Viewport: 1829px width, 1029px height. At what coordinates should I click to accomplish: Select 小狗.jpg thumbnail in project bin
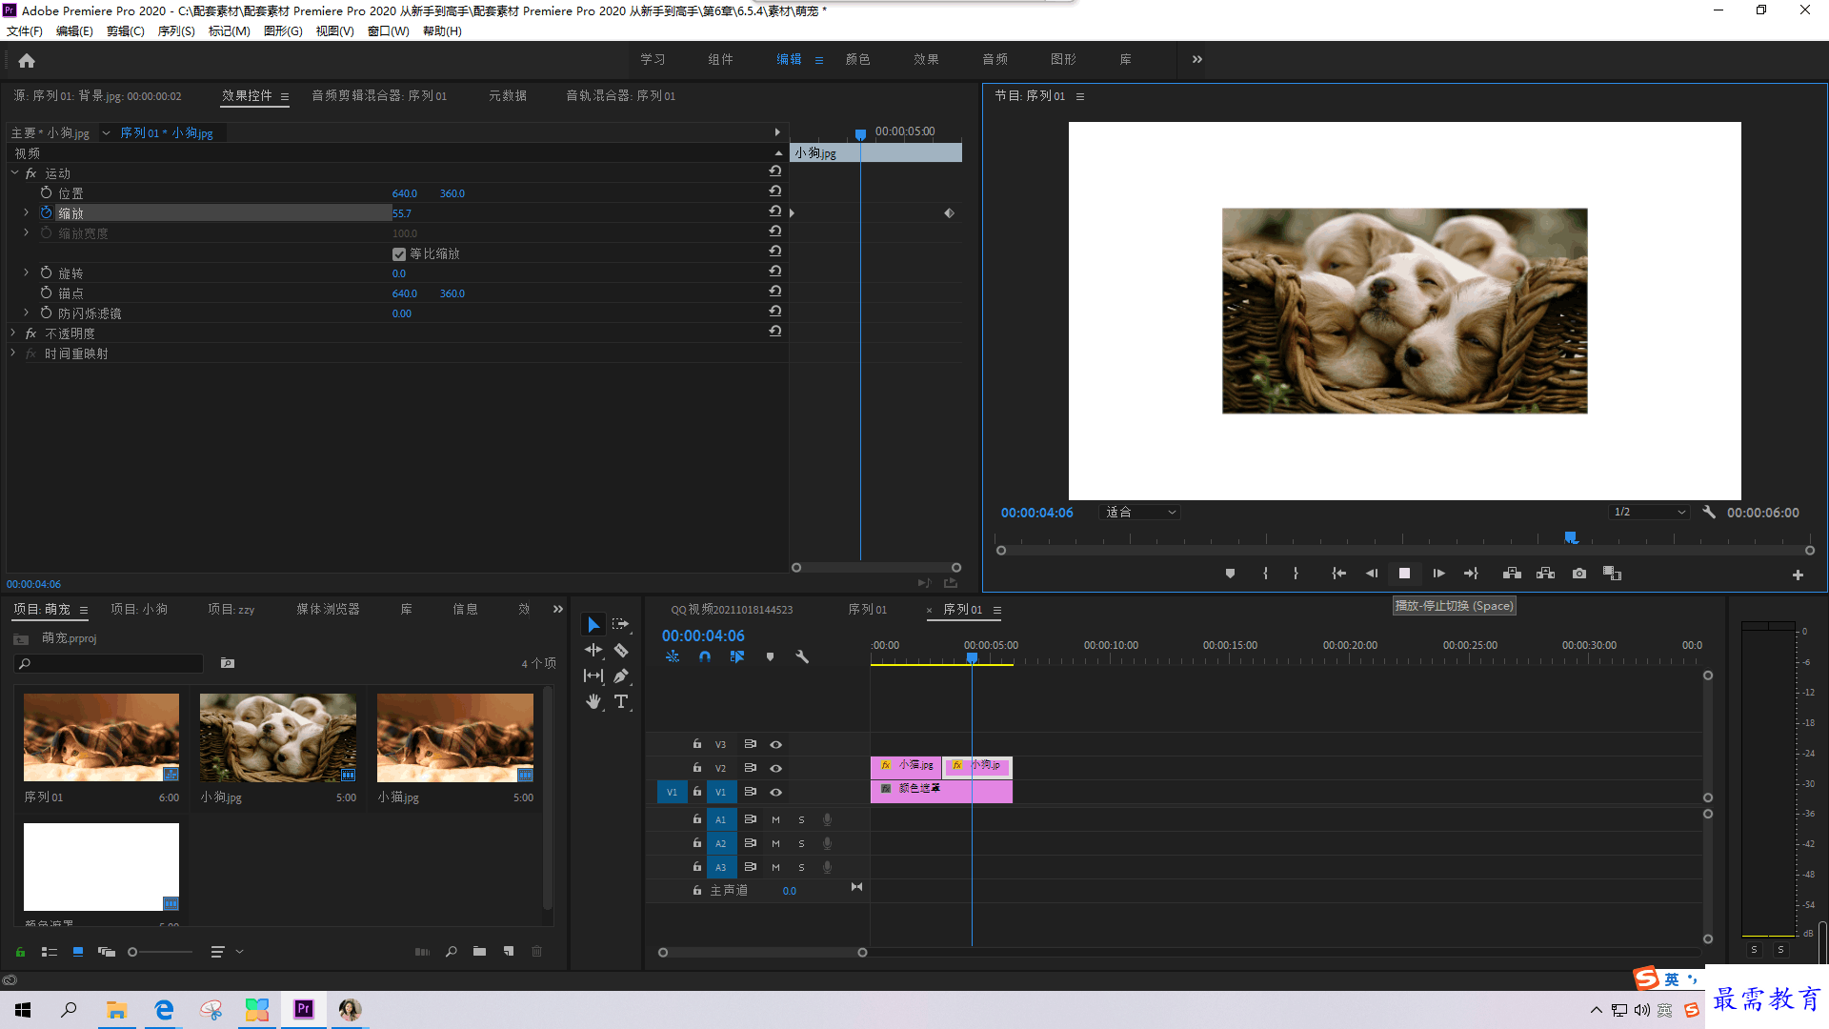coord(277,737)
